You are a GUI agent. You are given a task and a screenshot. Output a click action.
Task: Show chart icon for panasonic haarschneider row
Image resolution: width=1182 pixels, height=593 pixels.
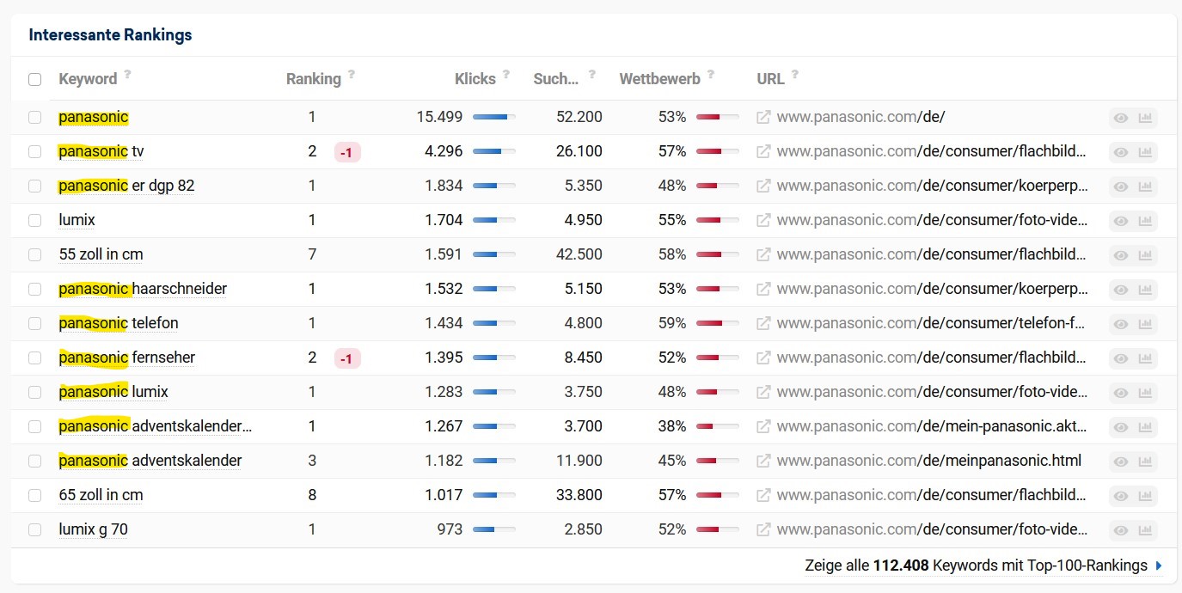click(1145, 290)
